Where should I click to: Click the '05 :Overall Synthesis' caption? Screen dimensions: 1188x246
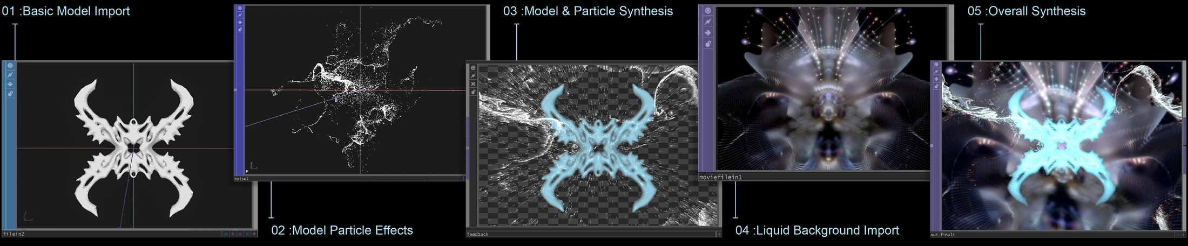coord(1027,11)
